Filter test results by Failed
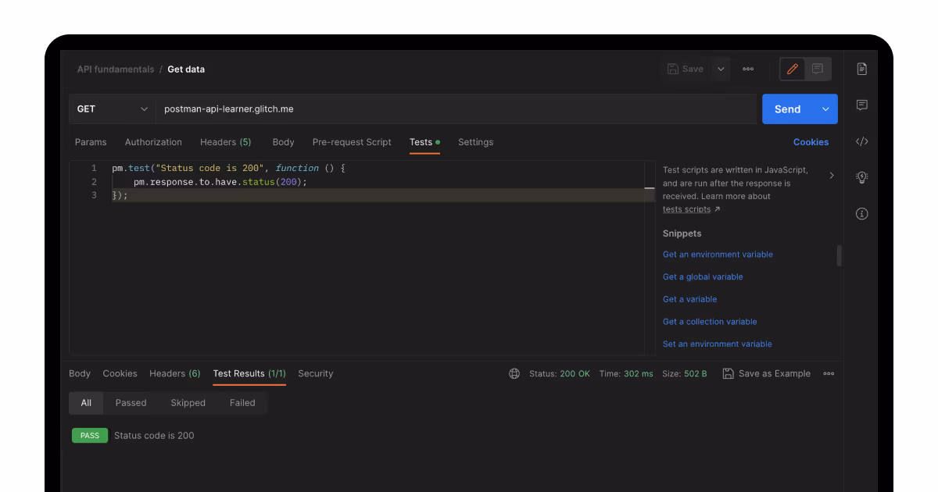 coord(242,403)
